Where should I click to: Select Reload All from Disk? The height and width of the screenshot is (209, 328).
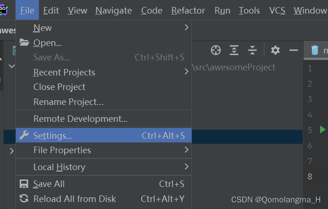pos(75,199)
